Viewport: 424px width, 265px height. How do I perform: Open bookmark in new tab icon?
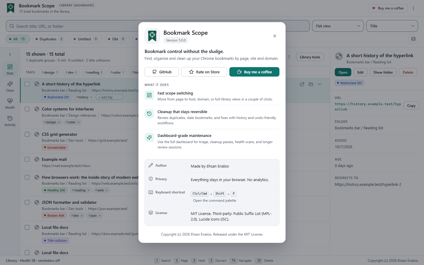tap(302, 84)
